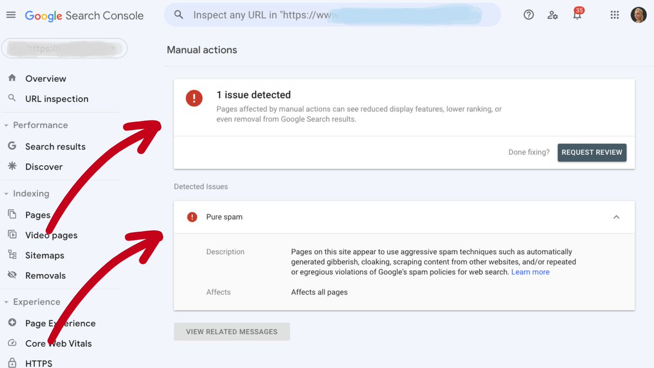Viewport: 654px width, 368px height.
Task: Open the Learn more spam policies link
Action: [x=530, y=272]
